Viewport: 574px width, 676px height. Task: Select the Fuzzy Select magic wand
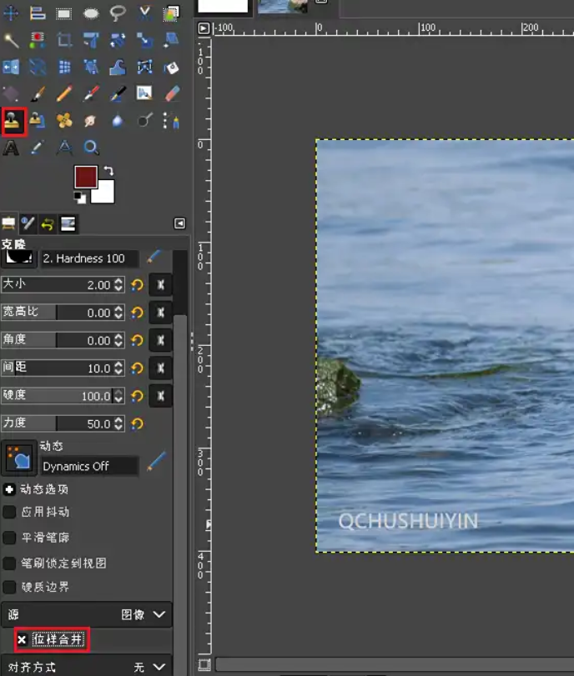11,39
